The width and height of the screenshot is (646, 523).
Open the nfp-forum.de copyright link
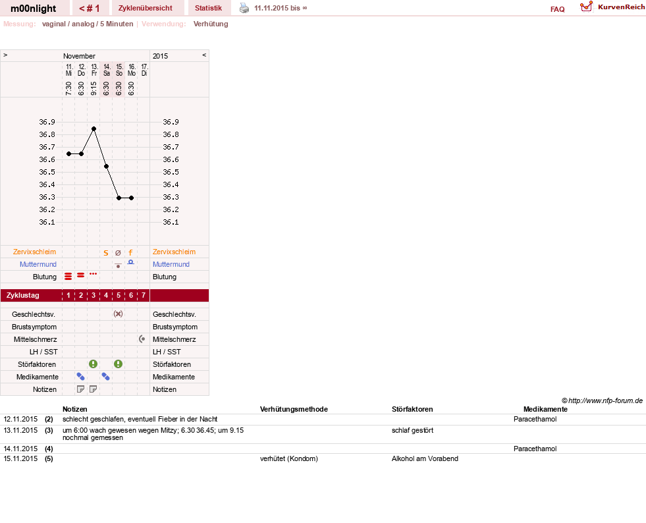coord(602,400)
